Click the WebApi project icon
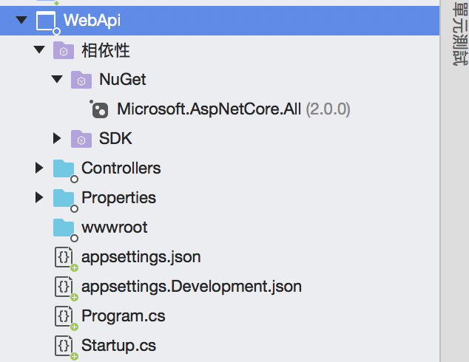 coord(46,21)
